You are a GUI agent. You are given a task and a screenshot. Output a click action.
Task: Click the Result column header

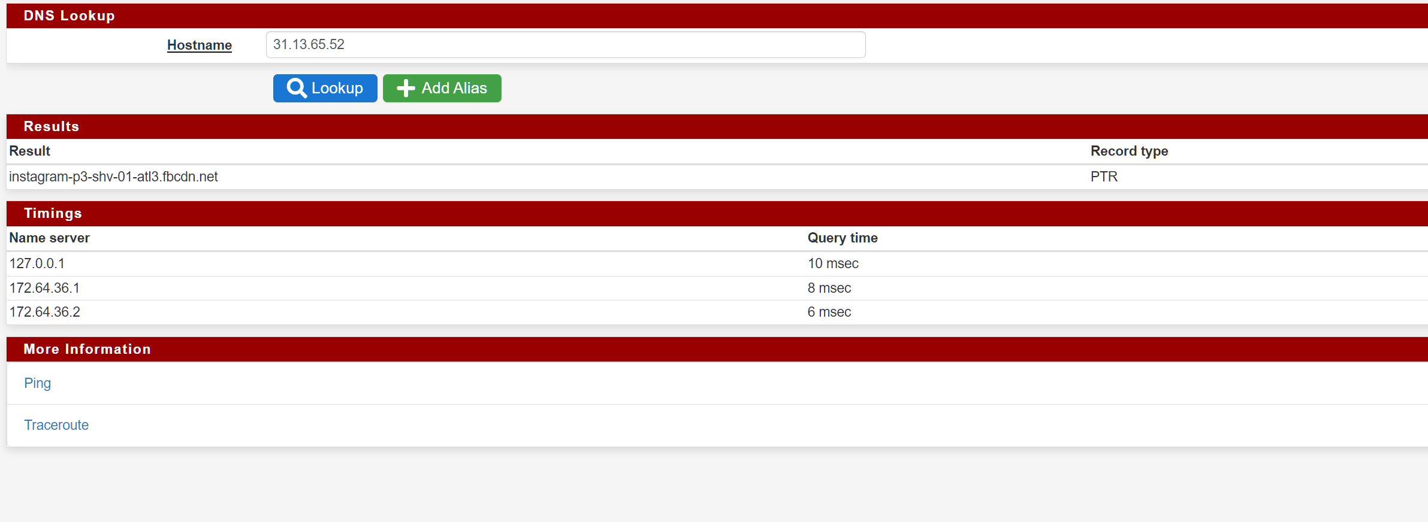tap(29, 151)
